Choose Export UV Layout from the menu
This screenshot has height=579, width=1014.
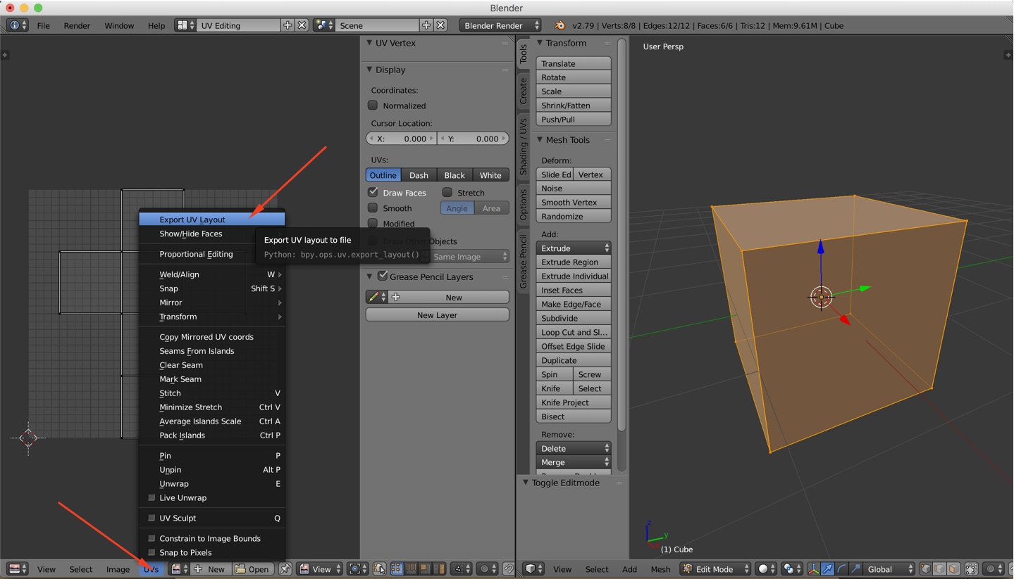(x=212, y=219)
